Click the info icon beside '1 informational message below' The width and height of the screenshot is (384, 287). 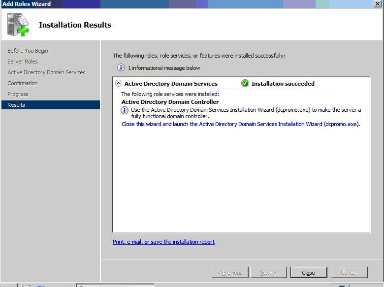coord(121,68)
